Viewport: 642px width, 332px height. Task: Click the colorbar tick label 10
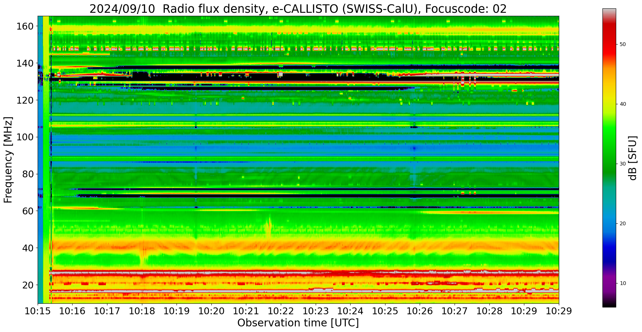click(x=623, y=283)
